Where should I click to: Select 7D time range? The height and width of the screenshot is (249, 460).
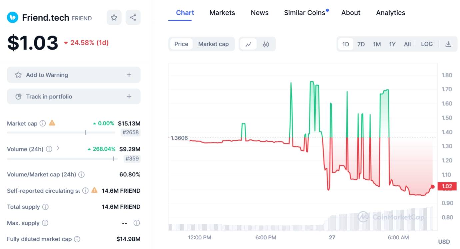click(x=361, y=44)
